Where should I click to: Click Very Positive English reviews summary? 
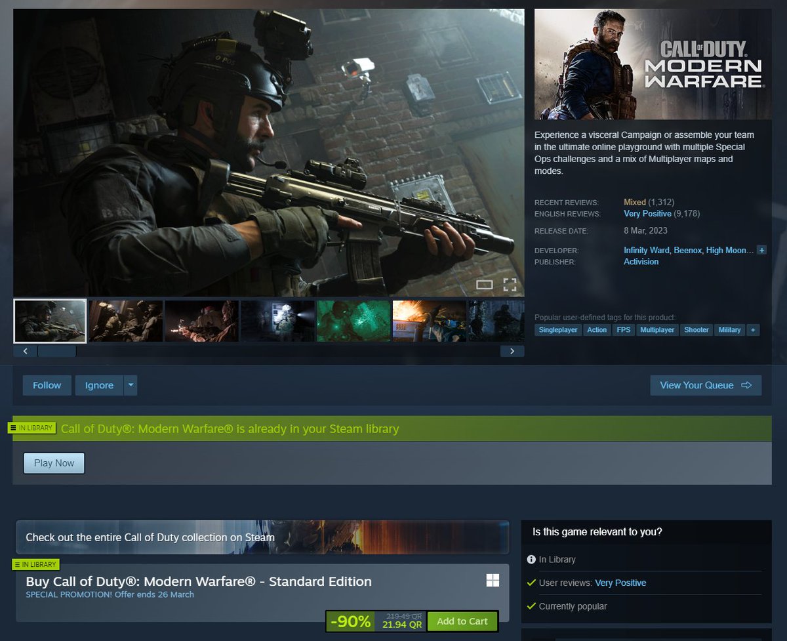[x=647, y=214]
